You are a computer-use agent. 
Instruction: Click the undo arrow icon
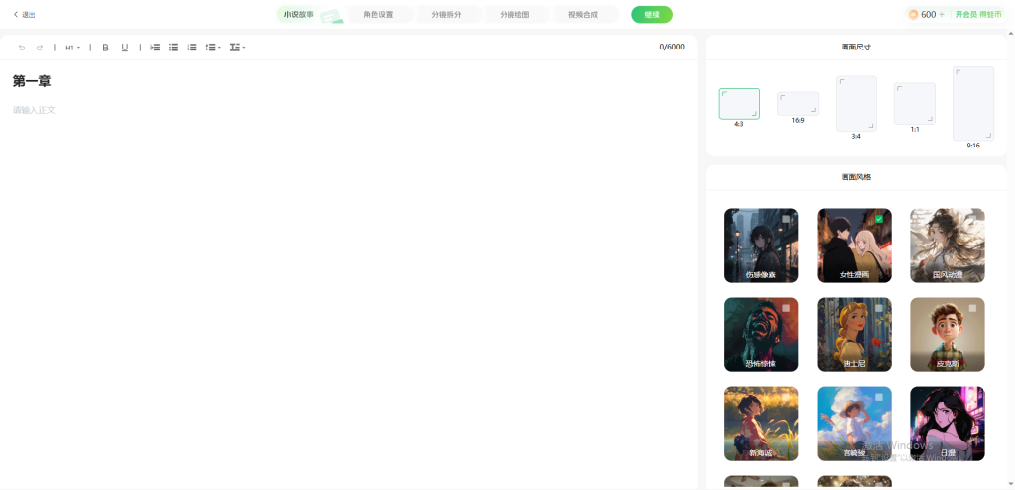[x=22, y=48]
